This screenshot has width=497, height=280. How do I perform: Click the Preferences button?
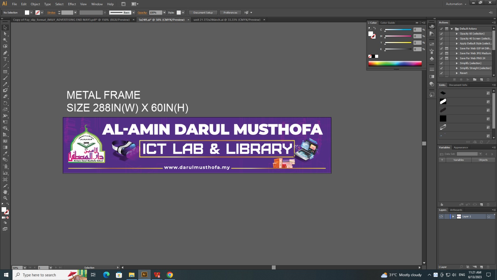point(230,13)
